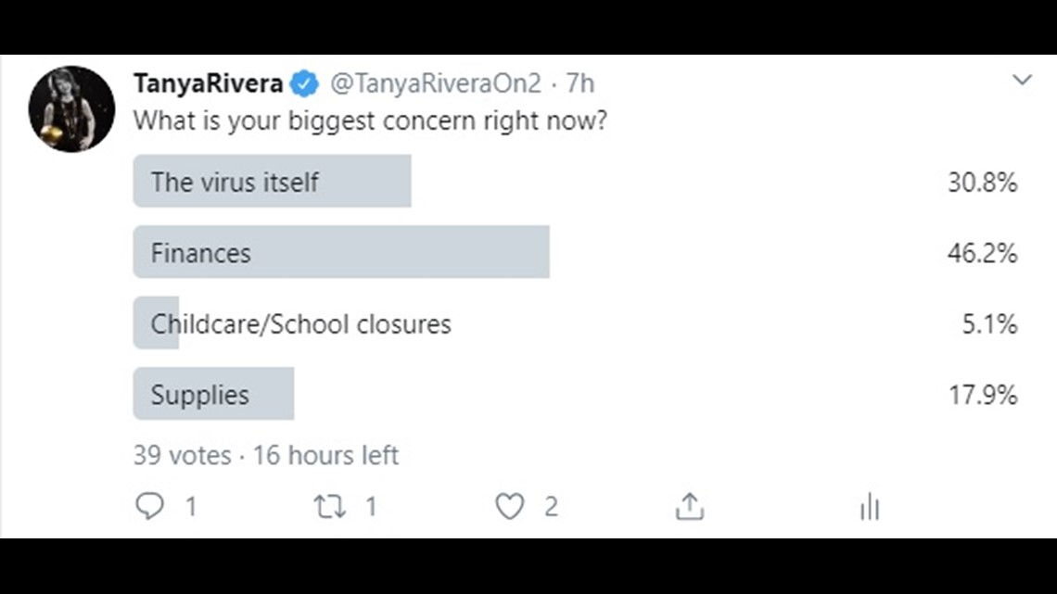Screen dimensions: 1057x594
Task: Click the reply count number 1
Action: [x=191, y=507]
